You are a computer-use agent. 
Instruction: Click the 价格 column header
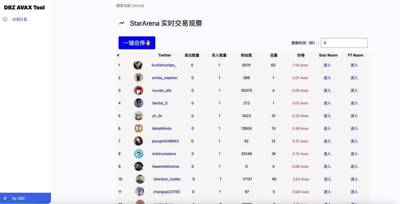(x=301, y=55)
